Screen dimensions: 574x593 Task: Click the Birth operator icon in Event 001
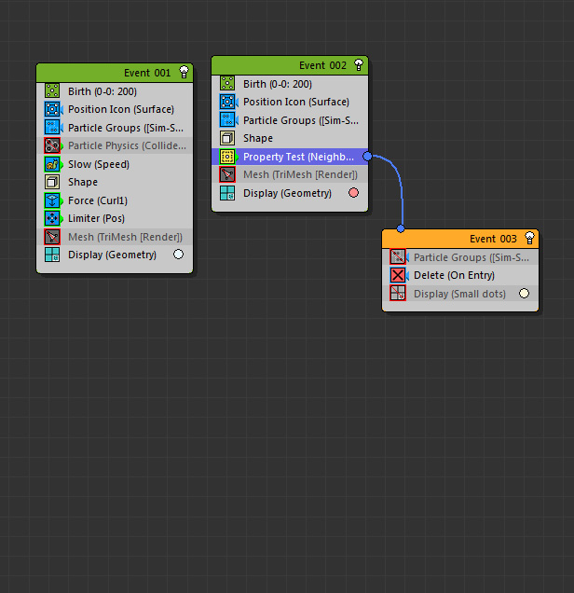pyautogui.click(x=52, y=91)
